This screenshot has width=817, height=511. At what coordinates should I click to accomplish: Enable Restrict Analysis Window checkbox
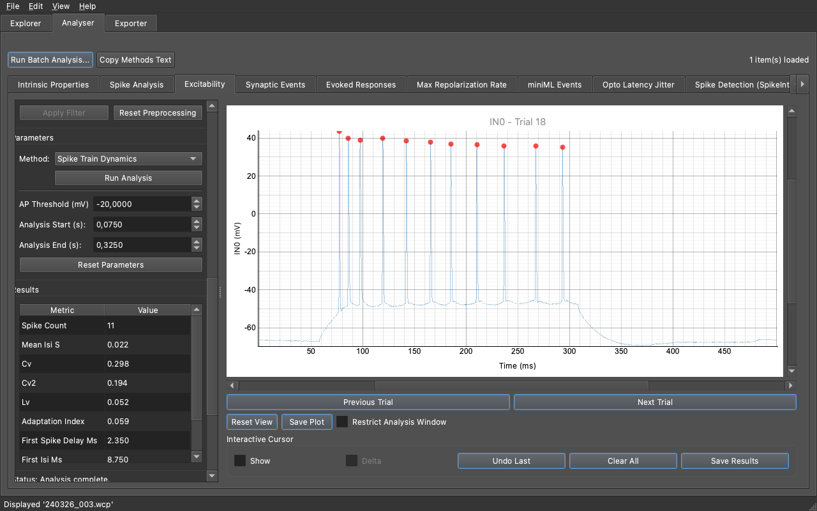tap(343, 422)
